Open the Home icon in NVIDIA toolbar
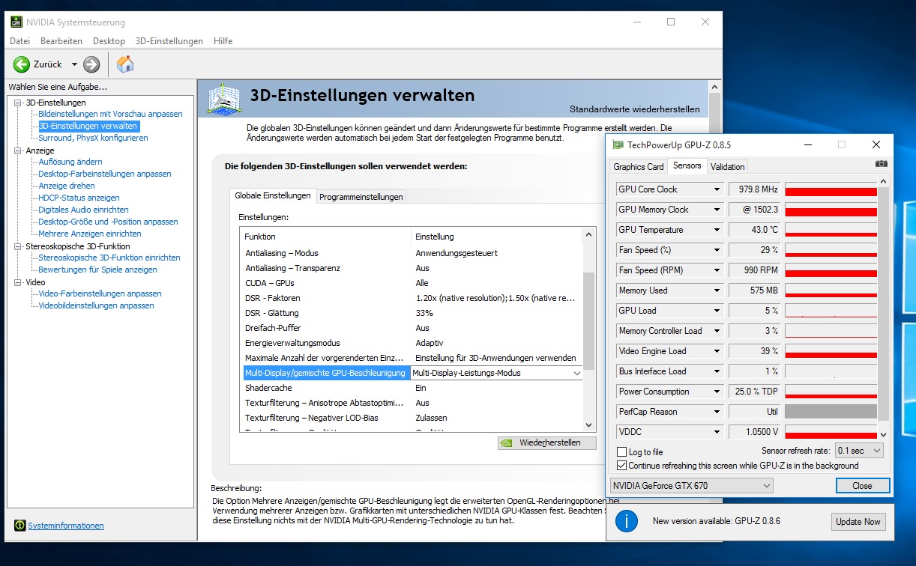 tap(125, 64)
